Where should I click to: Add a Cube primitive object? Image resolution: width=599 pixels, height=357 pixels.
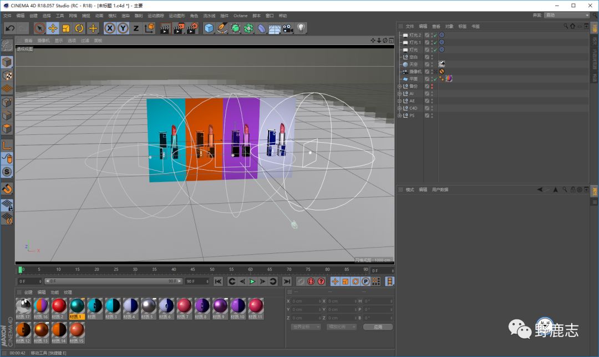coord(209,28)
